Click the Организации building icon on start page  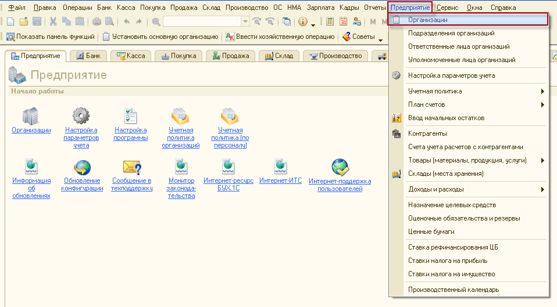coord(30,115)
